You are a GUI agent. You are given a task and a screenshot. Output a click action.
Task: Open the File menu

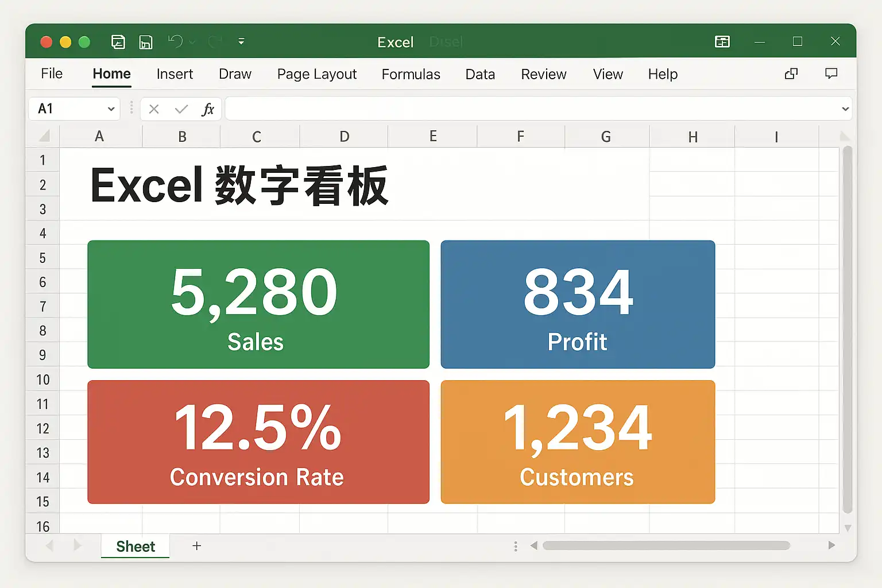click(52, 73)
